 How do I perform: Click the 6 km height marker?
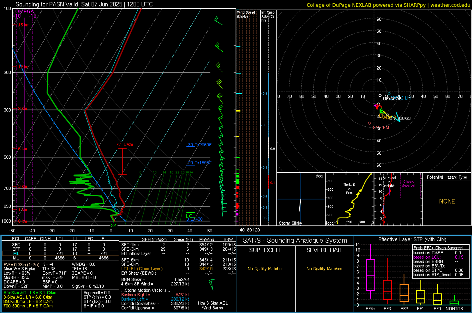click(22, 149)
